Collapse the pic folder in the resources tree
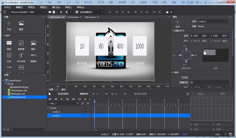Viewport: 236px width, 138px height. (x=6, y=84)
